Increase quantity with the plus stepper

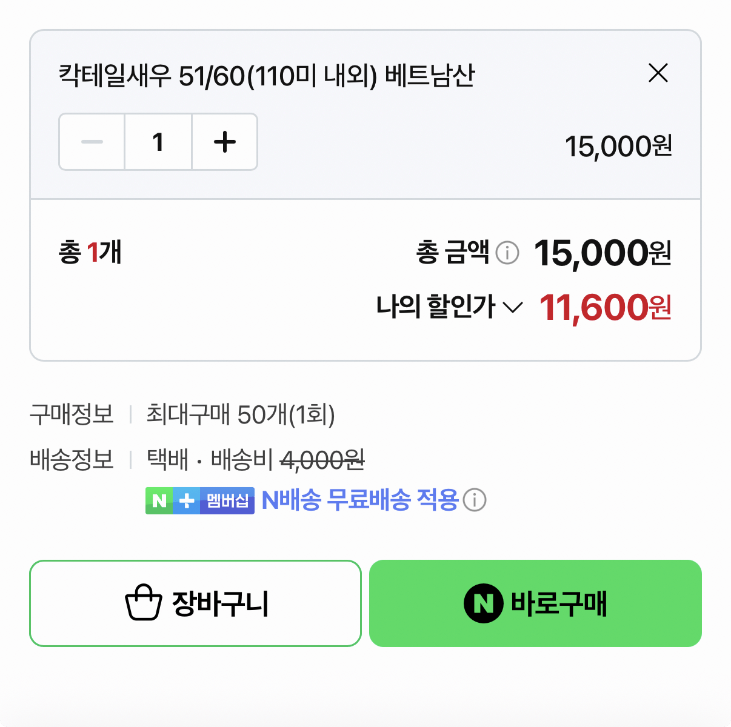click(x=224, y=141)
